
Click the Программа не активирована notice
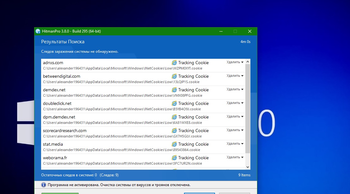pyautogui.click(x=119, y=185)
